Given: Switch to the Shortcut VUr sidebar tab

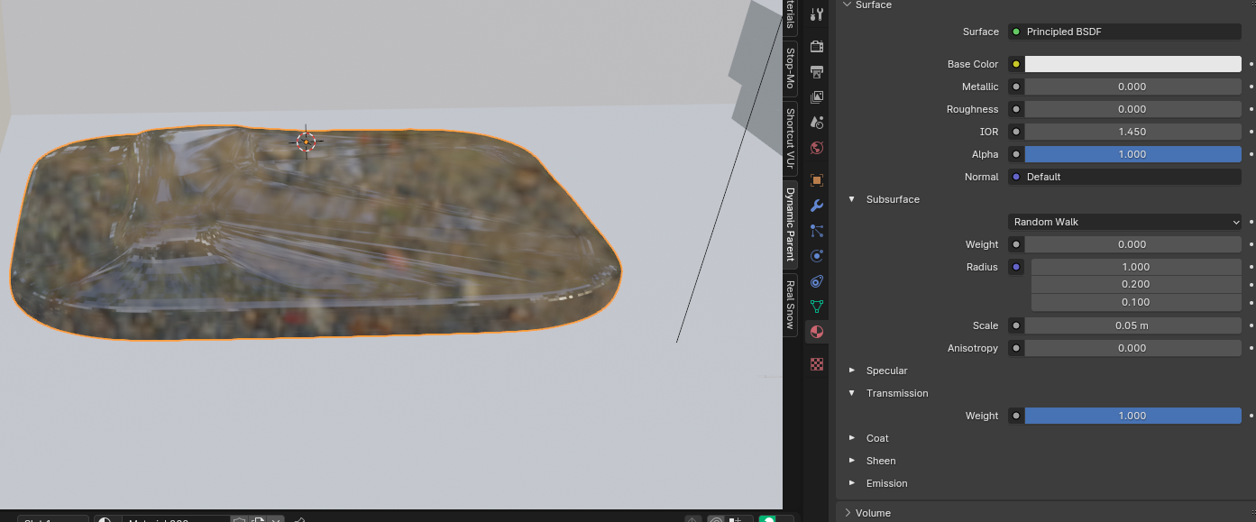Looking at the screenshot, I should [790, 138].
